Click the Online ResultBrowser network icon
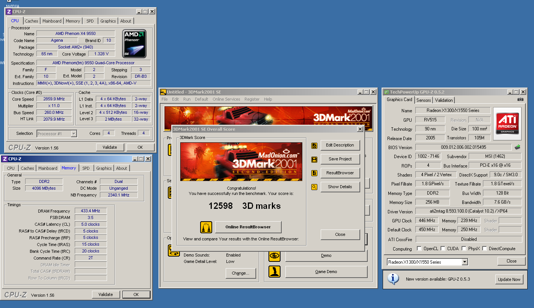Viewport: 534px width, 308px height. click(x=206, y=227)
